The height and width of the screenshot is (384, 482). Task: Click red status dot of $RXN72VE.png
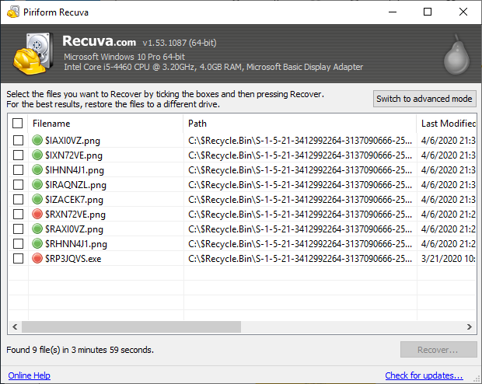[37, 214]
